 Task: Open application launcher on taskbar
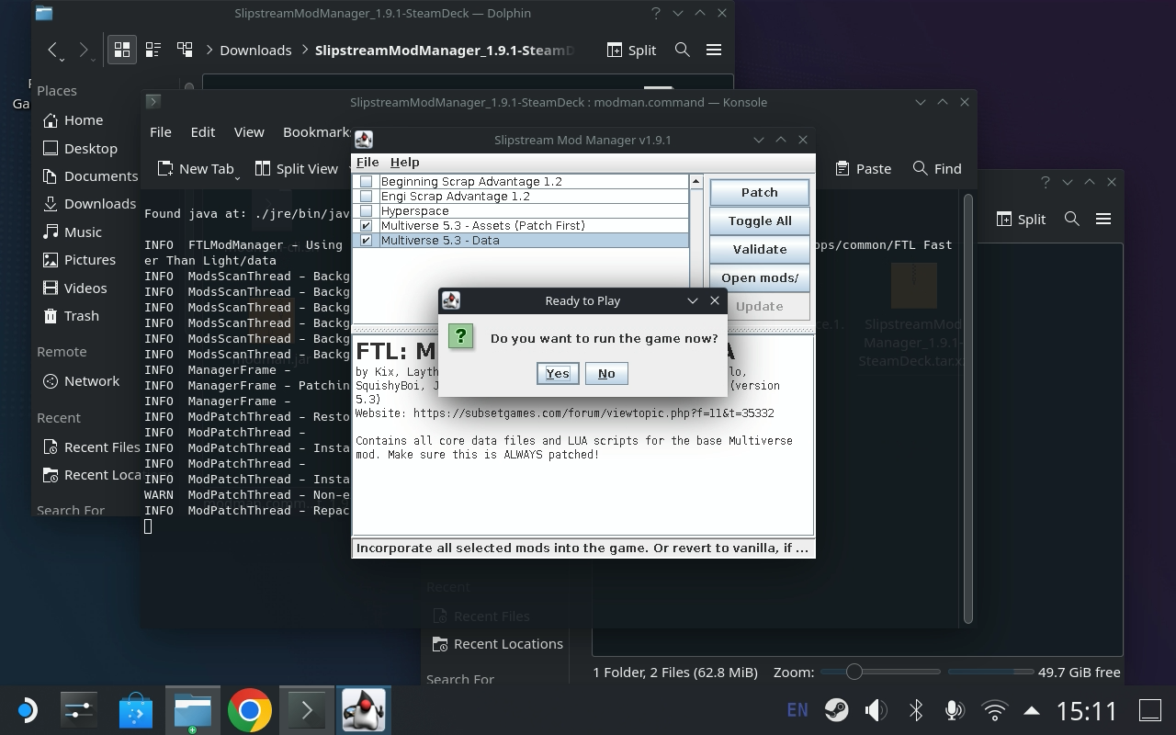(x=27, y=710)
